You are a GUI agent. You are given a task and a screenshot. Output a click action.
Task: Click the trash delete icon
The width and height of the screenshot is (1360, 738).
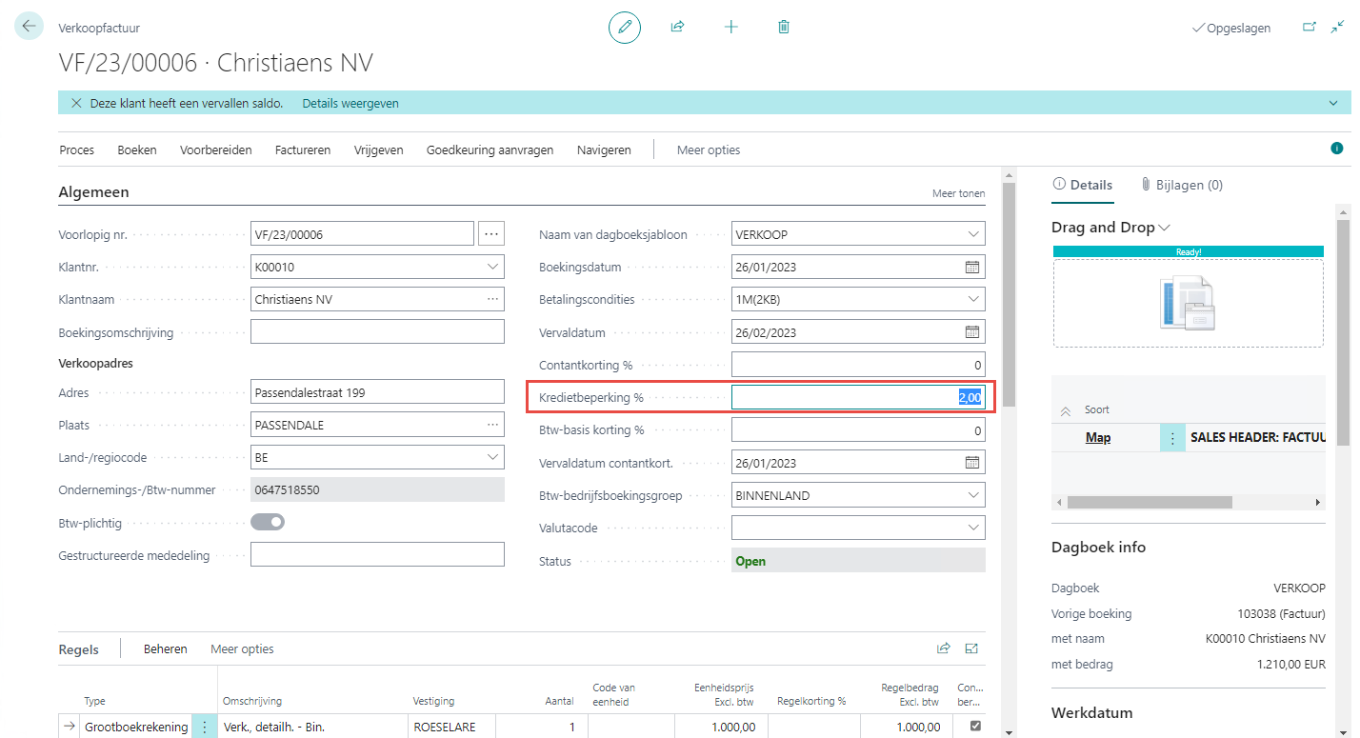tap(784, 28)
